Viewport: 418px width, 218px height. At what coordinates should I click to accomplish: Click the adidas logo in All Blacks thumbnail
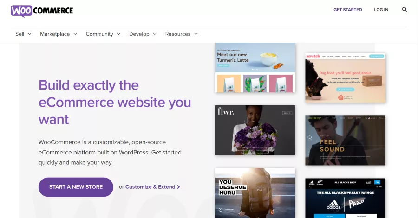pyautogui.click(x=333, y=205)
